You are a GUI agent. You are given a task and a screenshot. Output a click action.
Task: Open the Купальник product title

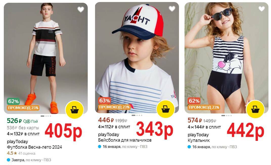(x=199, y=140)
